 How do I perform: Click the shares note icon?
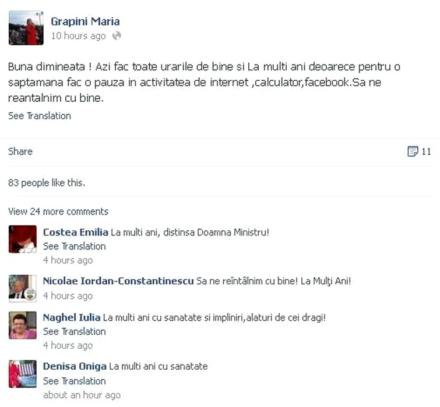[413, 151]
